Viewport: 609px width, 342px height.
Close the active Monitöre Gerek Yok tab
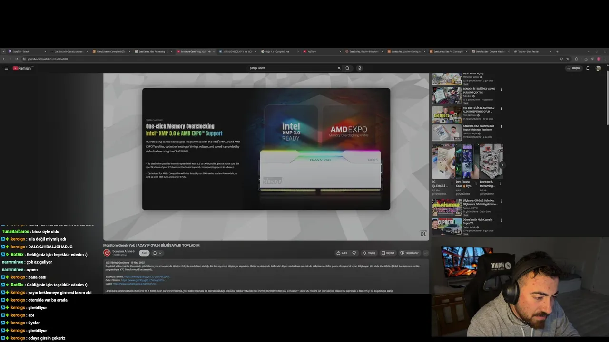tap(214, 51)
